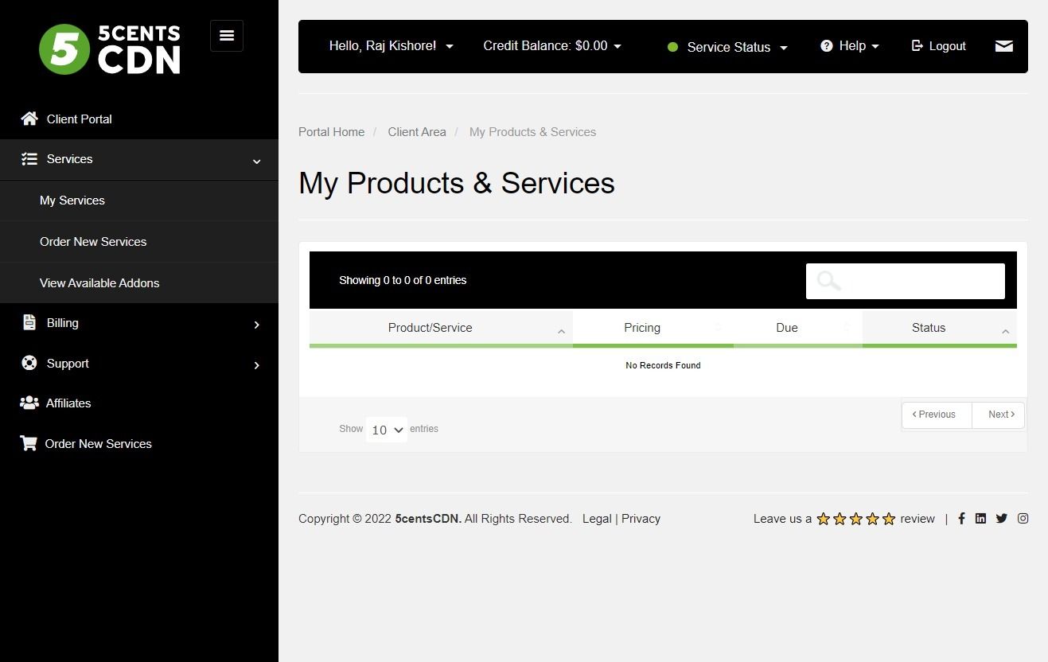Click the five-star review rating
This screenshot has height=662, width=1048.
[x=856, y=519]
